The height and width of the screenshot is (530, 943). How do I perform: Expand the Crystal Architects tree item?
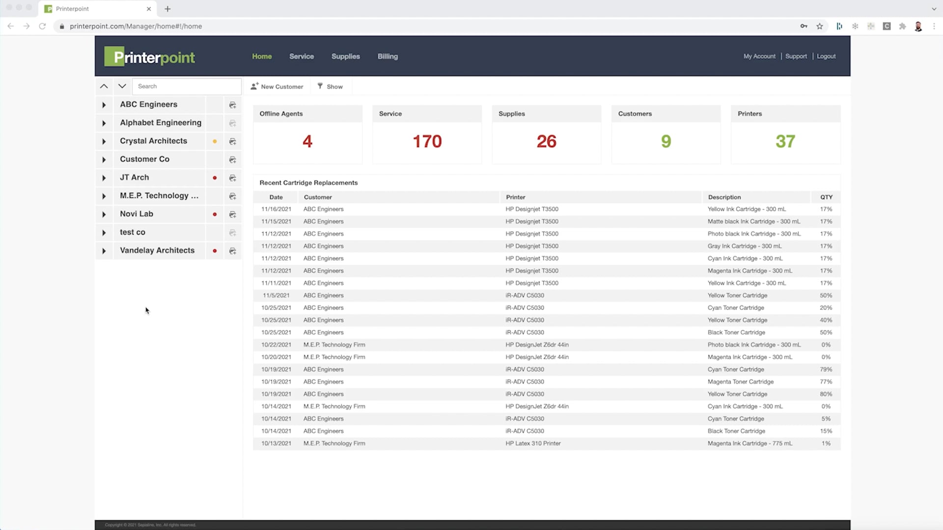pyautogui.click(x=104, y=141)
